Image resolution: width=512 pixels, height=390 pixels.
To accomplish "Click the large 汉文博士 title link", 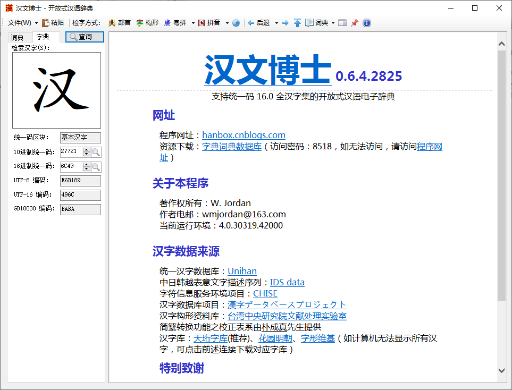I will (x=268, y=70).
